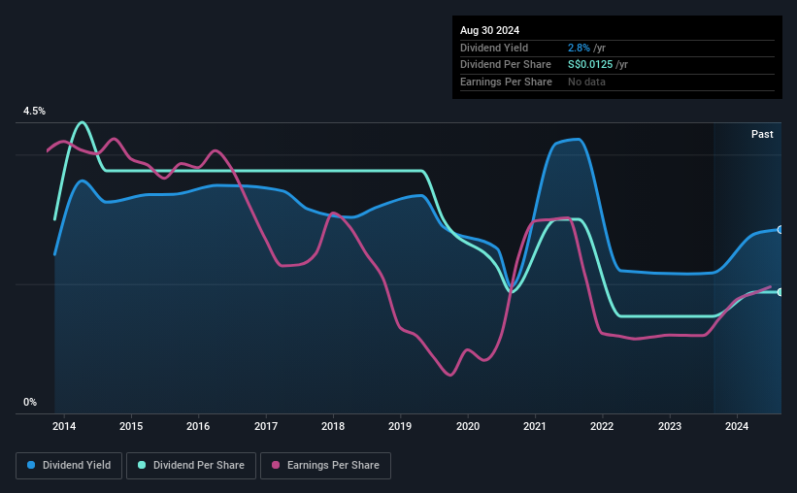The width and height of the screenshot is (797, 493).
Task: Click the 0% y-axis label
Action: [30, 402]
